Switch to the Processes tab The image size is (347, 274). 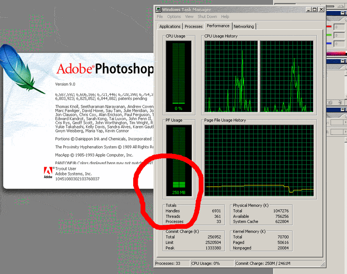coord(194,26)
